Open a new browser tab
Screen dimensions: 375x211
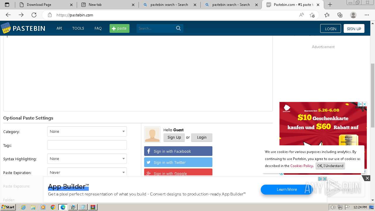tap(330, 5)
